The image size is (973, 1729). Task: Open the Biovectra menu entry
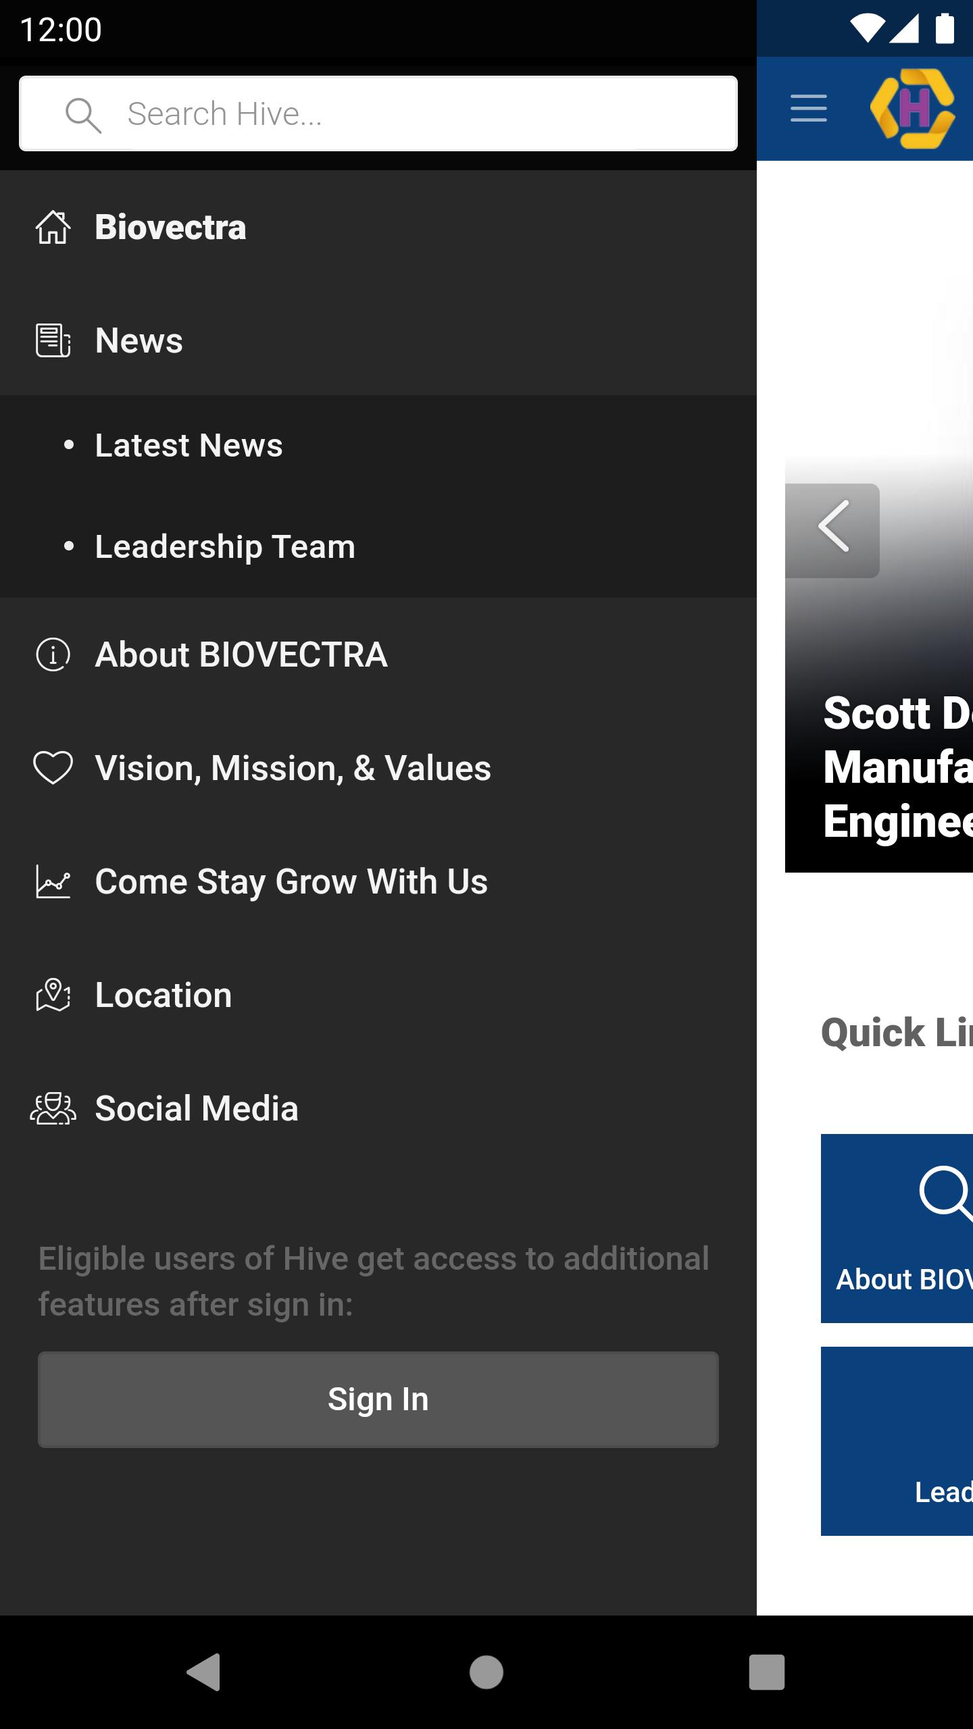point(378,227)
